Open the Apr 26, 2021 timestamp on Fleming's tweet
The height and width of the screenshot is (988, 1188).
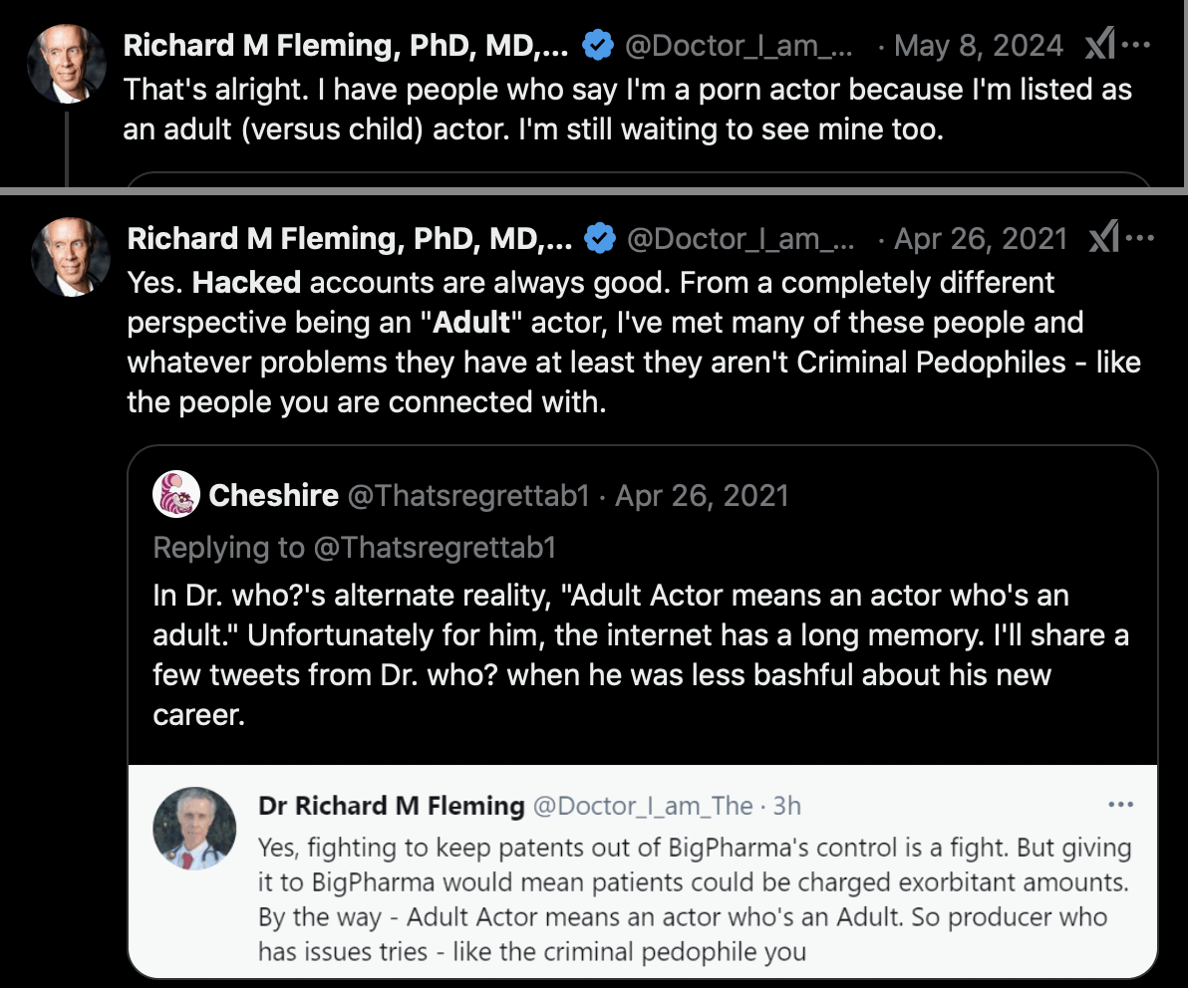tap(981, 239)
